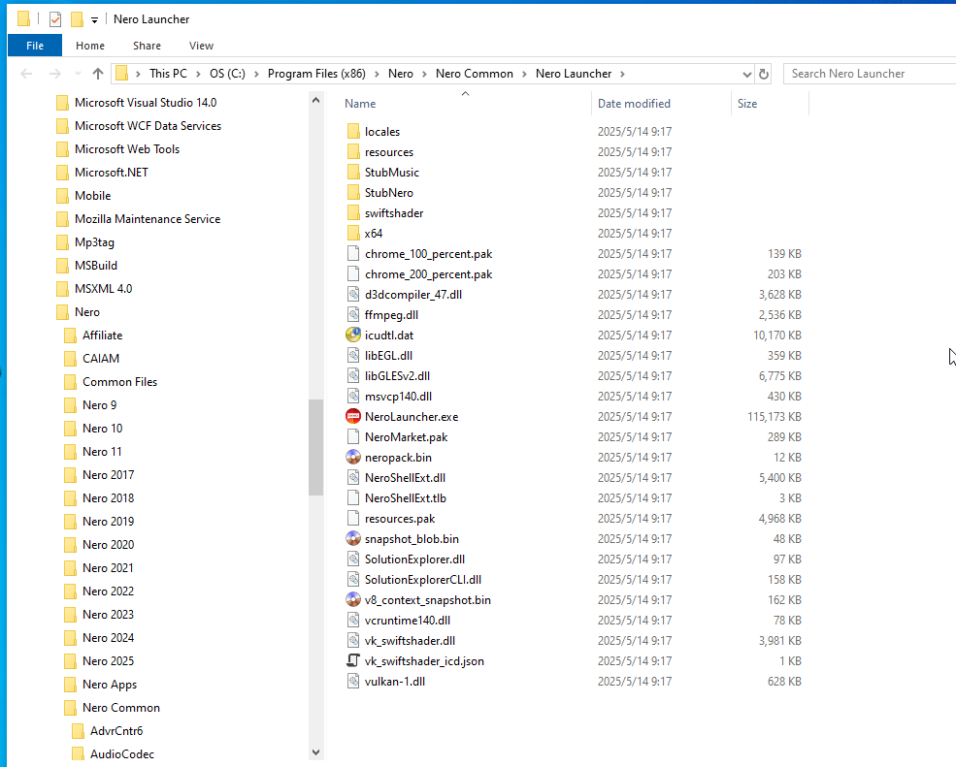Viewport: 956px width, 767px height.
Task: Click the navigation pane scroll down arrow
Action: [x=315, y=752]
